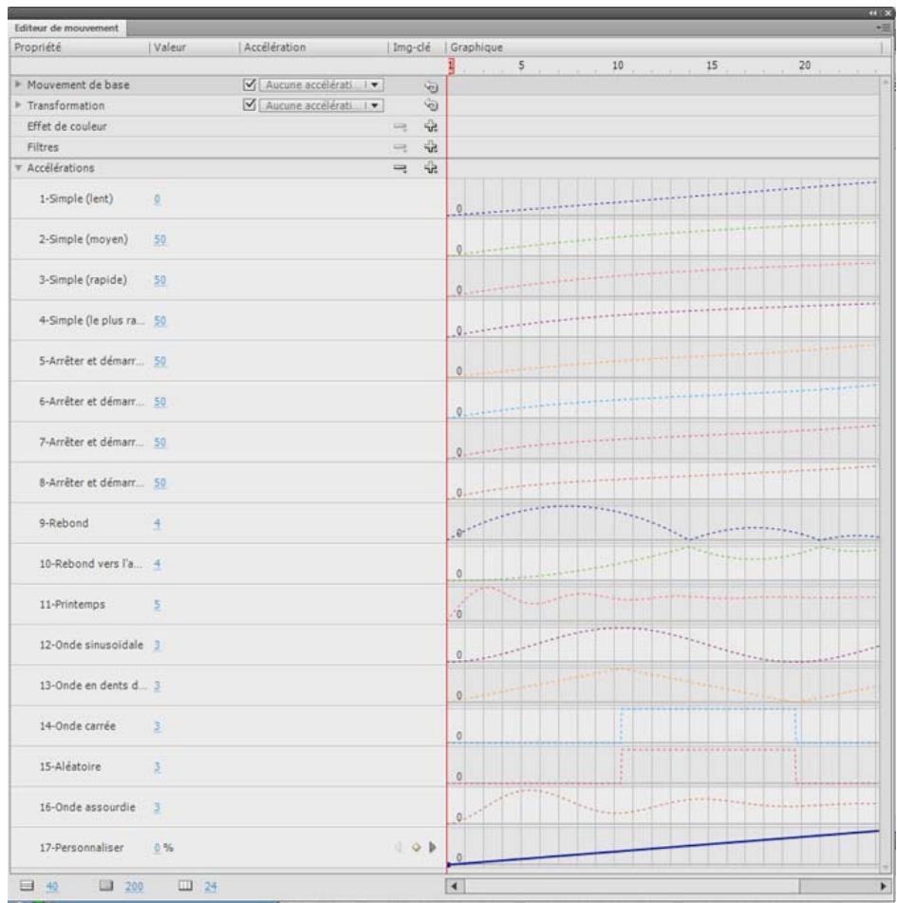
Task: Edit value 3 of 16-Onde assourdie
Action: coord(158,807)
